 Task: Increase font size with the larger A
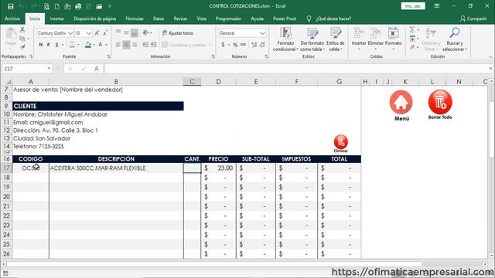tap(97, 33)
